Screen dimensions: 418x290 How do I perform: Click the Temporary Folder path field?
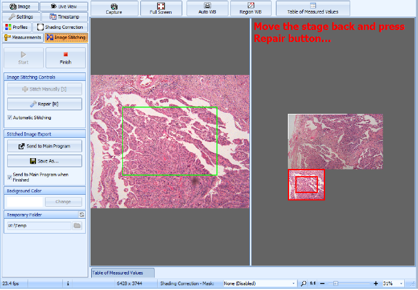(x=39, y=226)
